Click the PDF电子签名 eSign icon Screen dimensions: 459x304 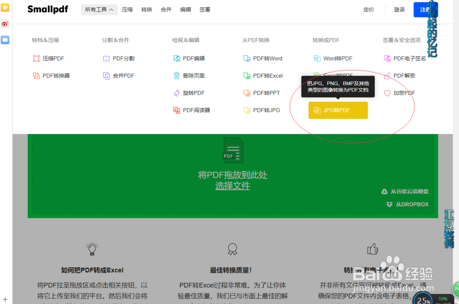[387, 59]
